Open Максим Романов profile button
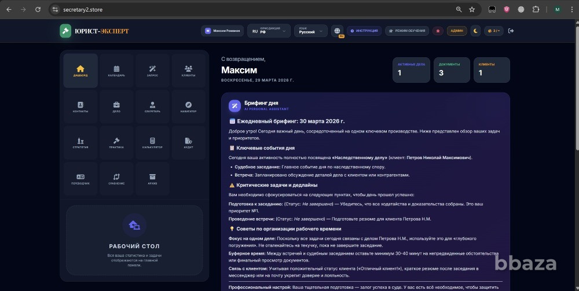The image size is (579, 291). (x=222, y=31)
